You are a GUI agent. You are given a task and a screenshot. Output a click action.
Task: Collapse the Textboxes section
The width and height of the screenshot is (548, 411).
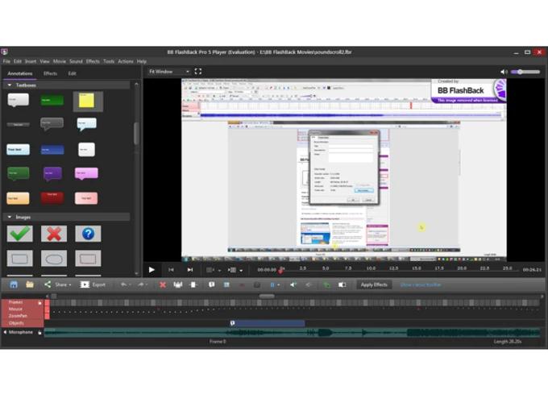(10, 85)
